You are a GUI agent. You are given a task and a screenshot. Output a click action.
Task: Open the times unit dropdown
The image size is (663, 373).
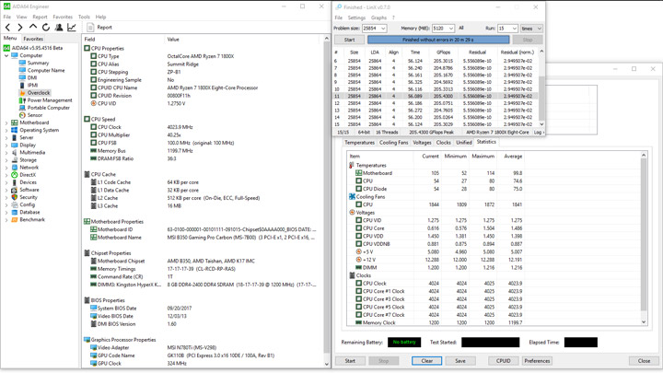[538, 29]
